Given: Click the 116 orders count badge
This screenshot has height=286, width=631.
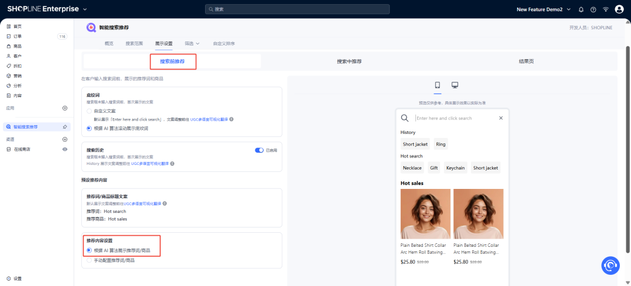Looking at the screenshot, I should point(63,37).
